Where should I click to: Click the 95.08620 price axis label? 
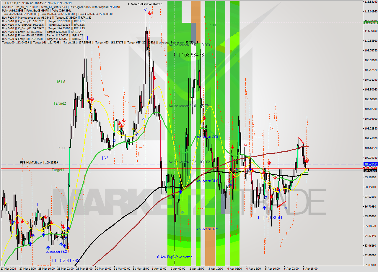click(371, 226)
